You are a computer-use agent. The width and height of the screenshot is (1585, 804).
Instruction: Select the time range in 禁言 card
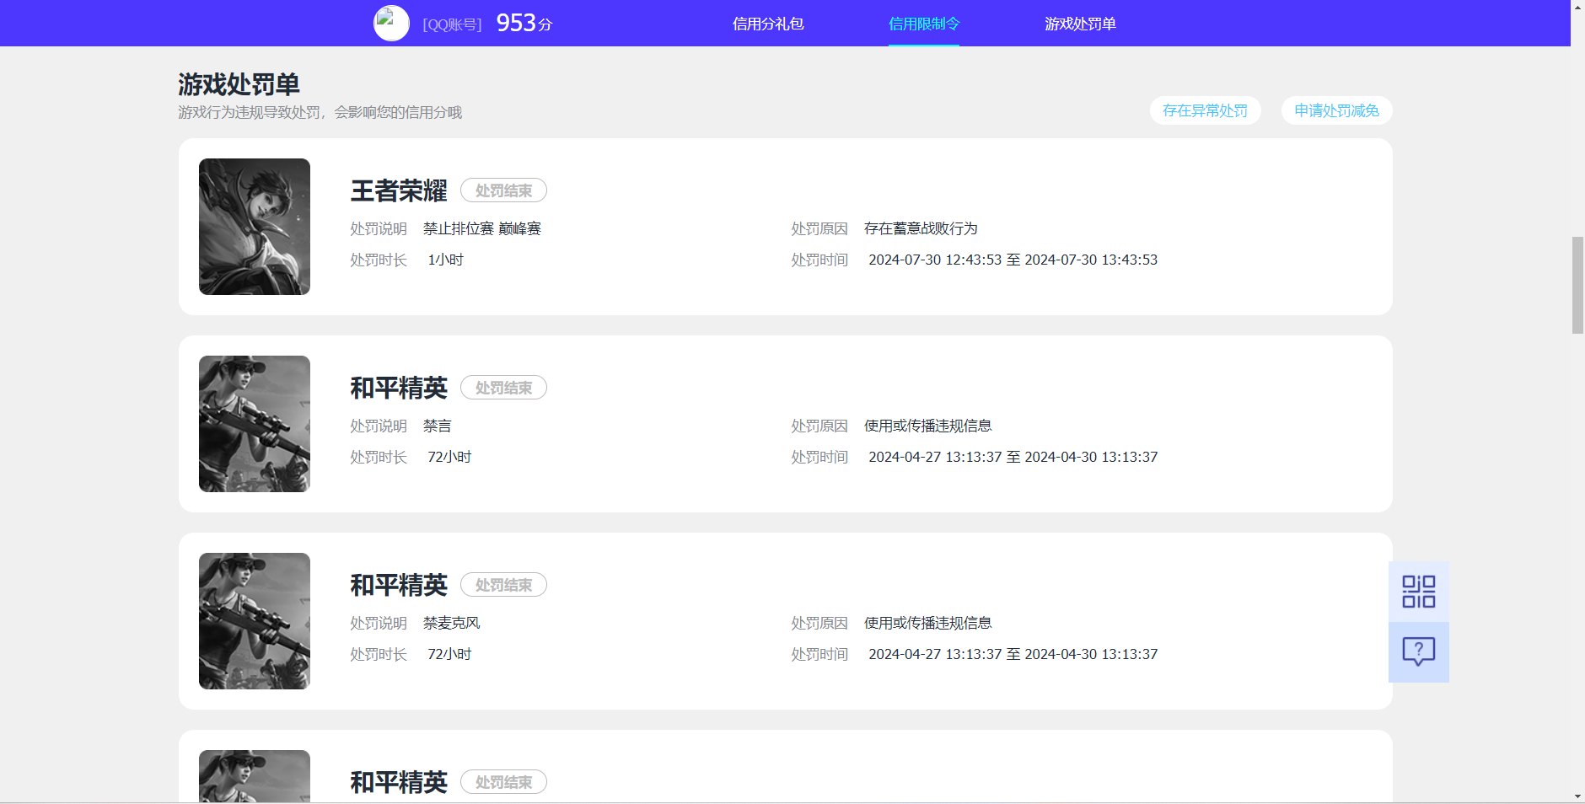(1013, 457)
